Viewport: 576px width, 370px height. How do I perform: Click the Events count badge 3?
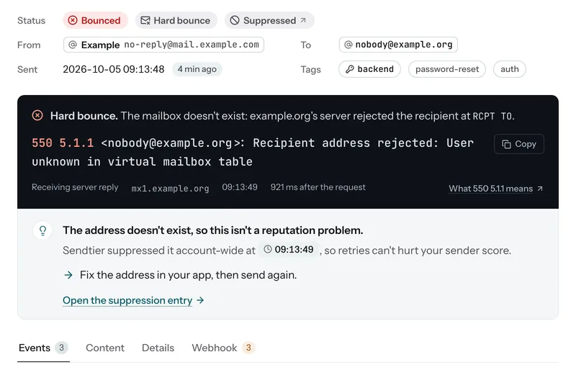[61, 348]
